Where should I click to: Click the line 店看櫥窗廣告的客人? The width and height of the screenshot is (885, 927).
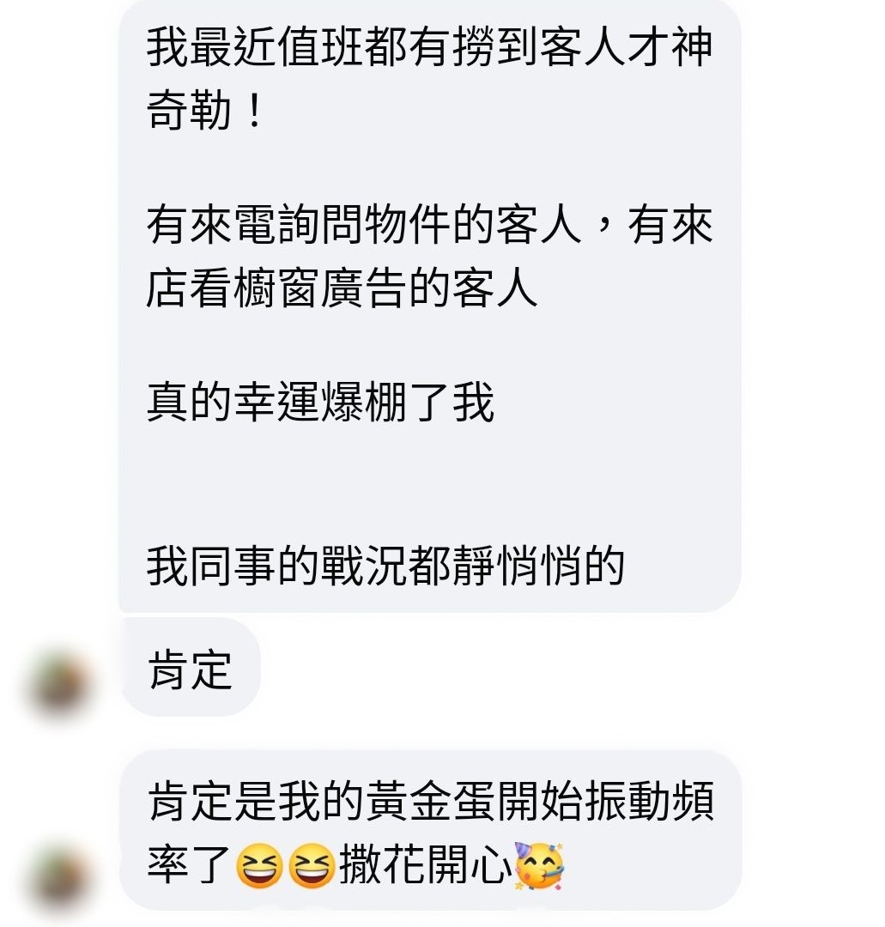(342, 288)
